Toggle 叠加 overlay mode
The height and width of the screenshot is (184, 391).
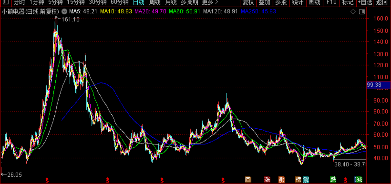(x=264, y=3)
